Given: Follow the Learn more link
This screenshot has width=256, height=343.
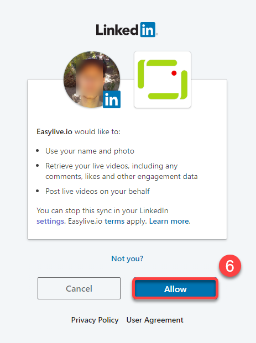Looking at the screenshot, I should (x=170, y=221).
